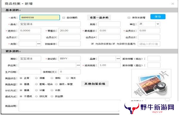This screenshot has height=116, width=179.
Task: Choose 套餐、组合 product type
Action: [36, 84]
